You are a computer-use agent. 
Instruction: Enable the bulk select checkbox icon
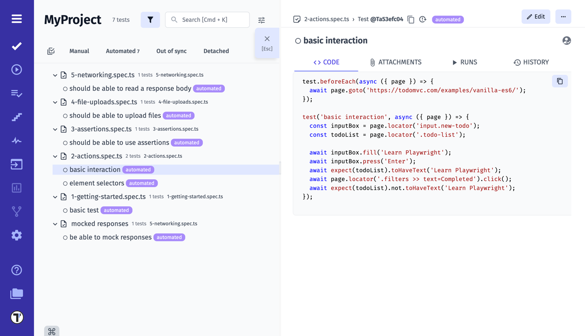(51, 51)
